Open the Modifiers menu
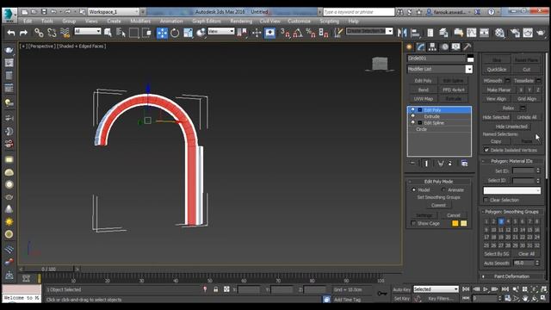The width and height of the screenshot is (551, 310). tap(140, 21)
